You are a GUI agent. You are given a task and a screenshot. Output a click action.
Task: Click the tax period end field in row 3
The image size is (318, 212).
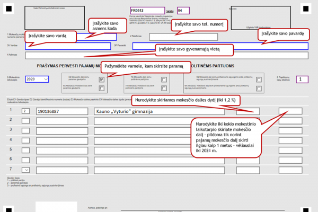[x=290, y=131]
